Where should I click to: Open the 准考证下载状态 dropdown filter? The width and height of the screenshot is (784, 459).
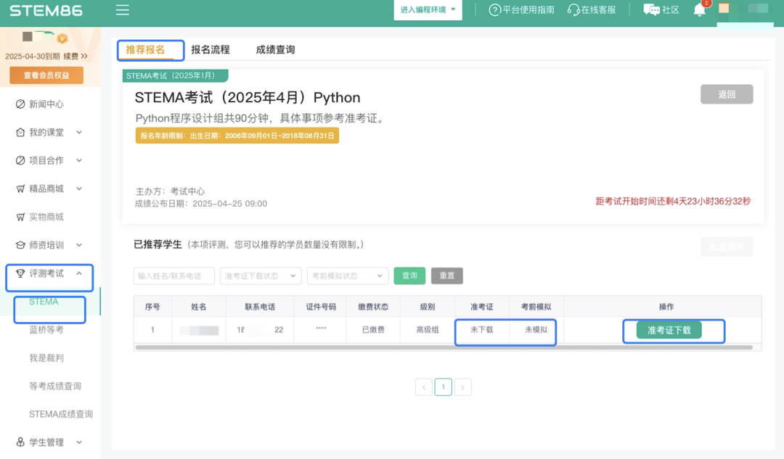[x=261, y=276]
